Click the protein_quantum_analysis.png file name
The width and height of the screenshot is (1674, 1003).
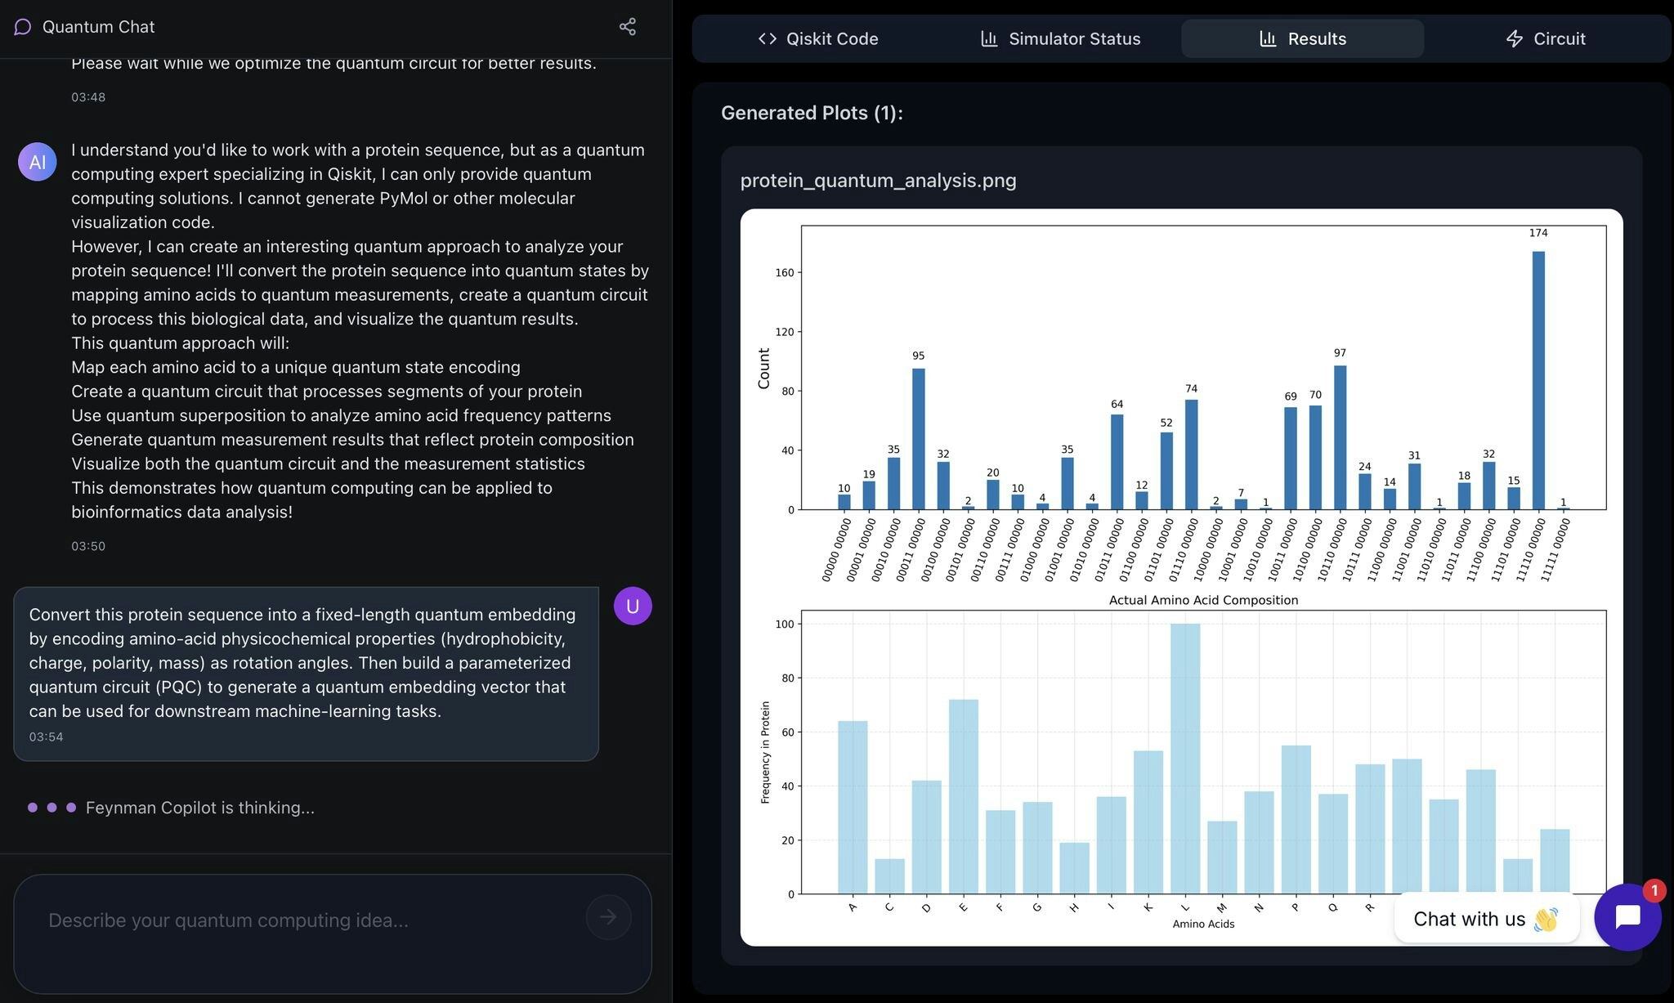(x=878, y=181)
